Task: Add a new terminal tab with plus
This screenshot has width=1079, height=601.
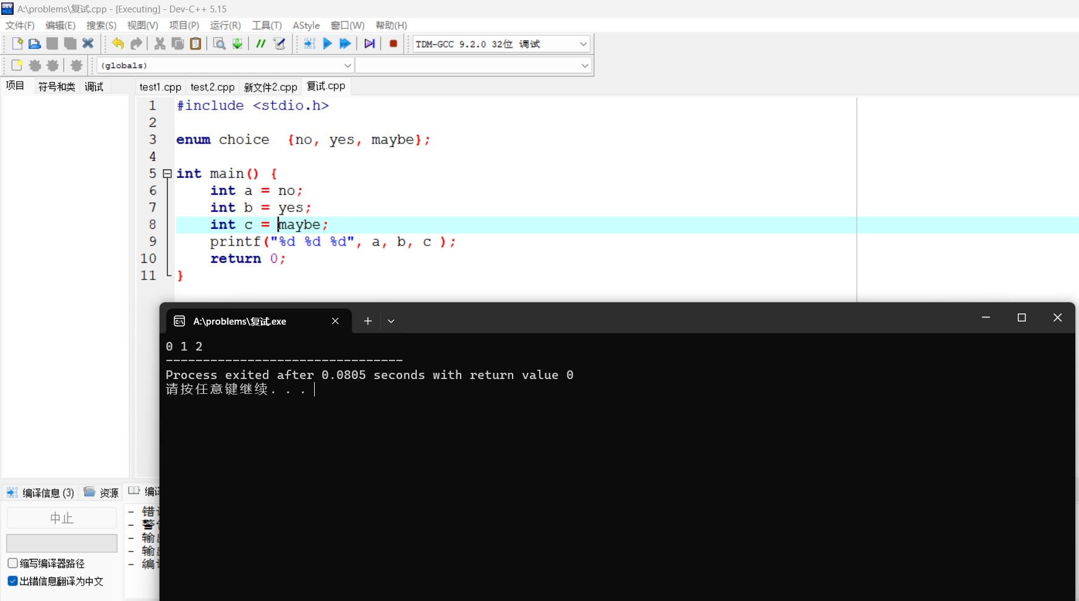Action: 368,322
